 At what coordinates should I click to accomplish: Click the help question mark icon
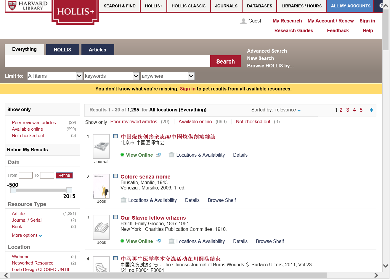pyautogui.click(x=382, y=6)
